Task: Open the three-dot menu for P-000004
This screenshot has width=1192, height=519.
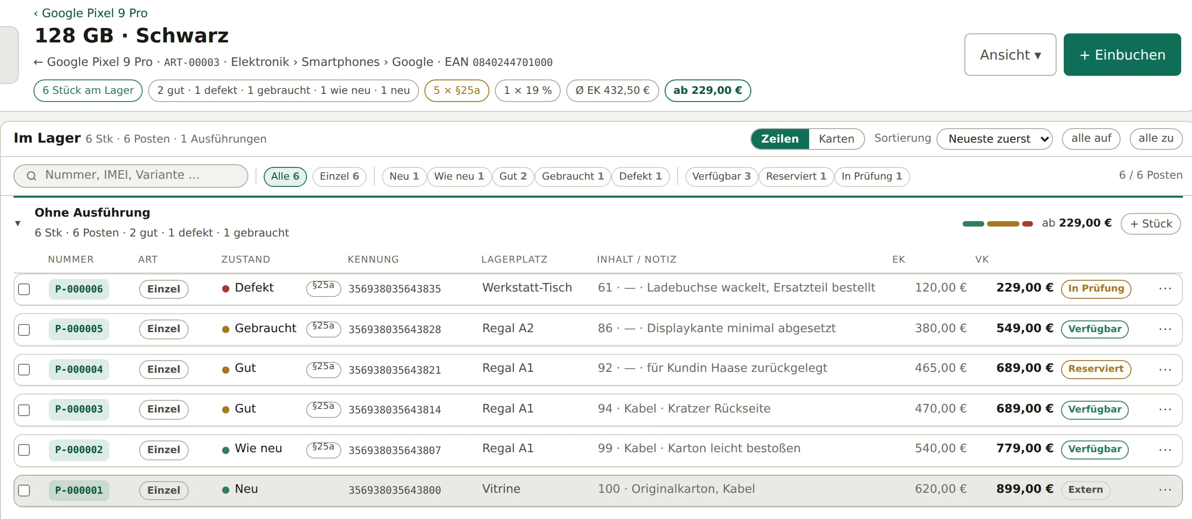Action: [x=1165, y=369]
